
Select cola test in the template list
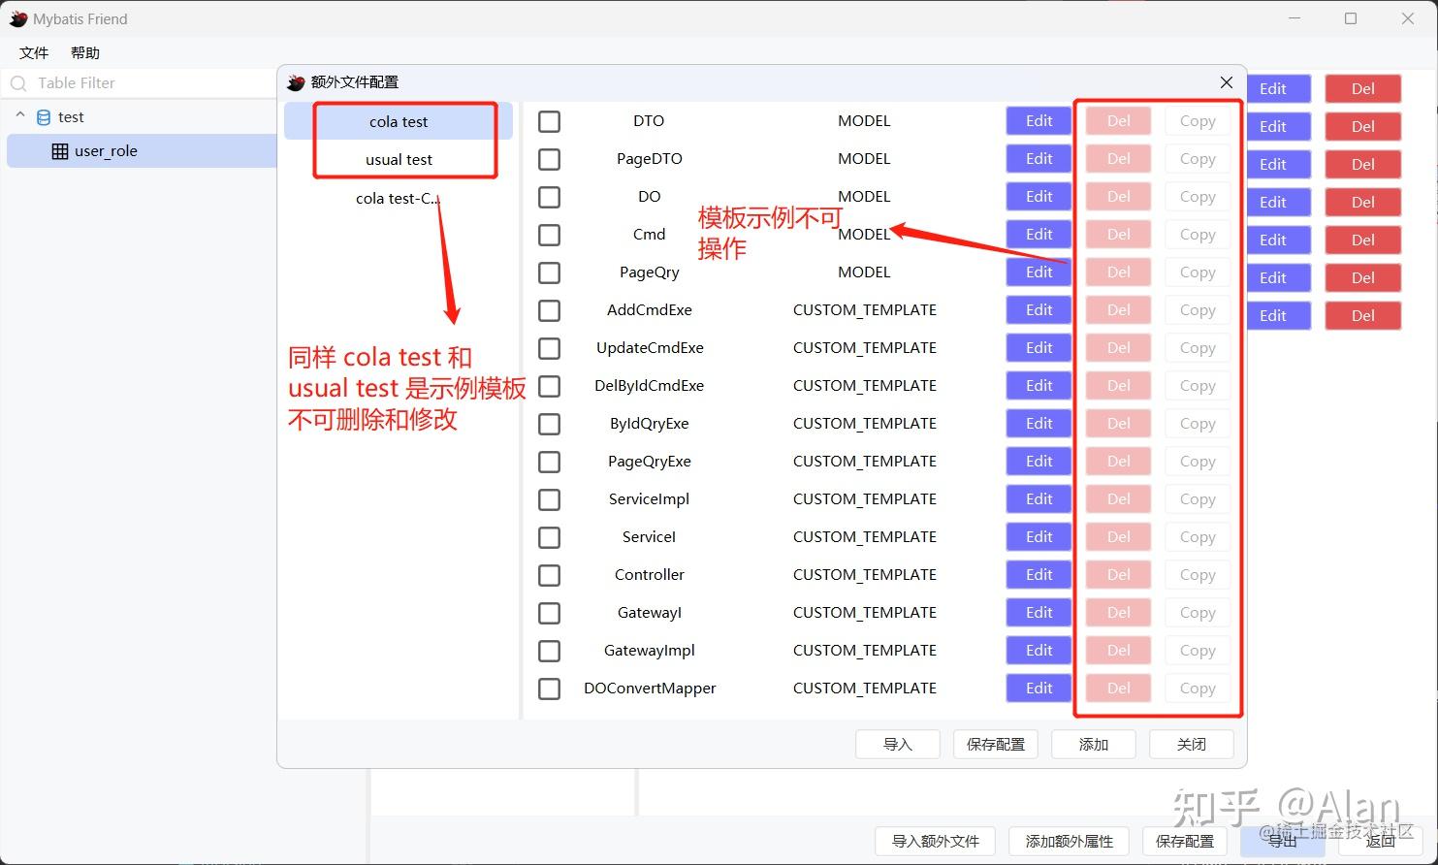[399, 122]
